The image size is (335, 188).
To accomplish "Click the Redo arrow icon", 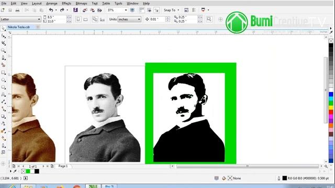I will 62,10.
